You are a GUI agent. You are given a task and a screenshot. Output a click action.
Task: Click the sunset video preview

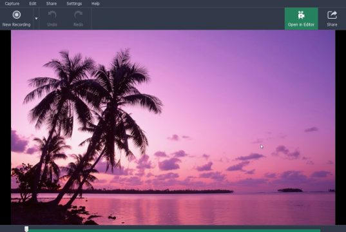coord(173,128)
